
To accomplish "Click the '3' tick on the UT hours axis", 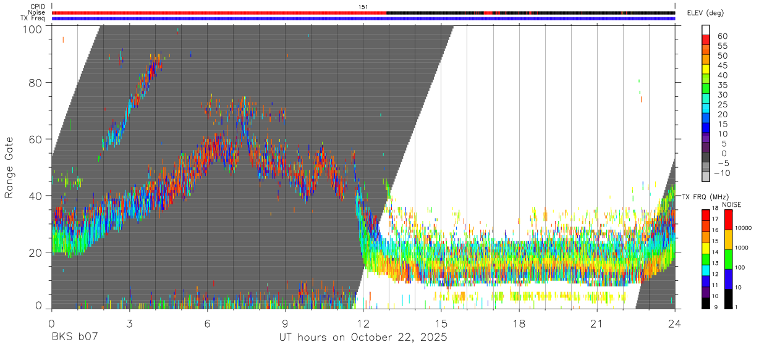I will pyautogui.click(x=129, y=323).
